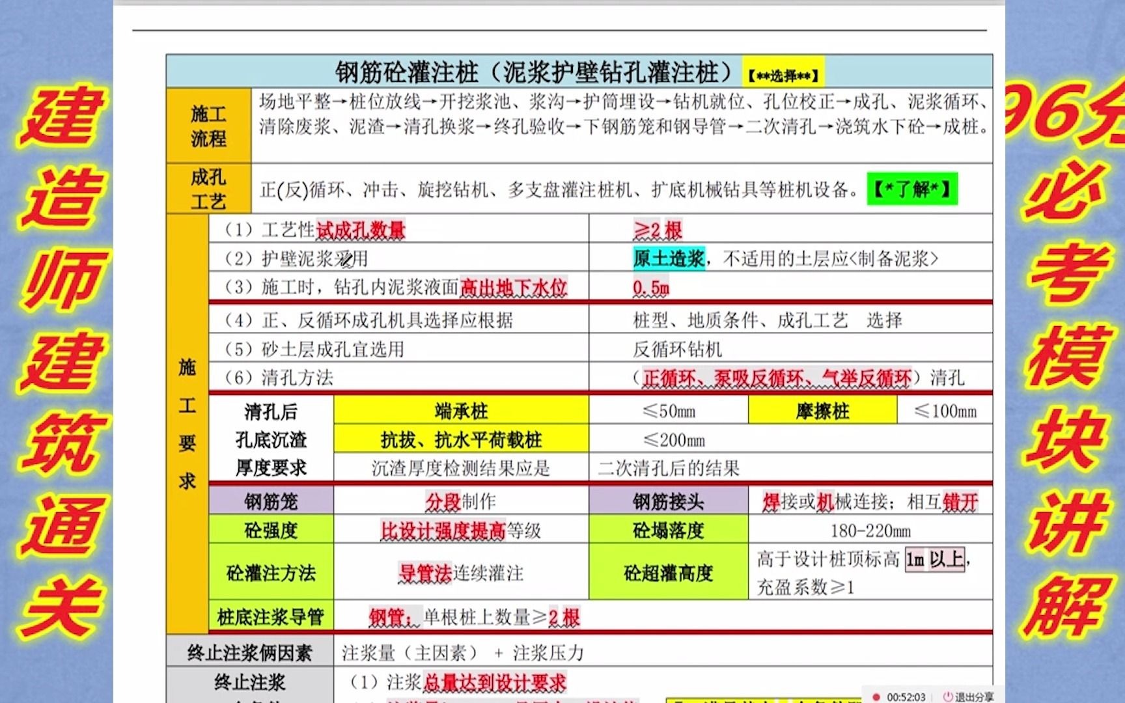Viewport: 1125px width, 703px height.
Task: Click the 桩型、地质条件、成孔工艺 选择 cell
Action: pyautogui.click(x=791, y=320)
